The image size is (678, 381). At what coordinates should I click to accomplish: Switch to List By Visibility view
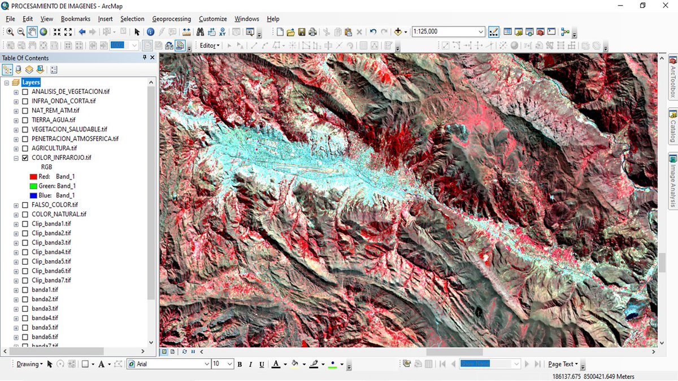click(29, 70)
